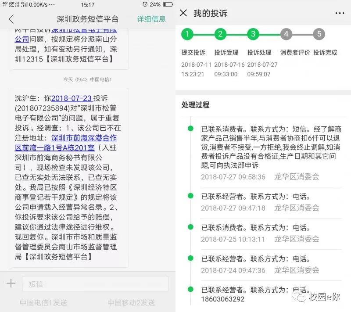Viewport: 351px width, 312px height.
Task: Tap the alarm clock status icon
Action: coord(145,4)
